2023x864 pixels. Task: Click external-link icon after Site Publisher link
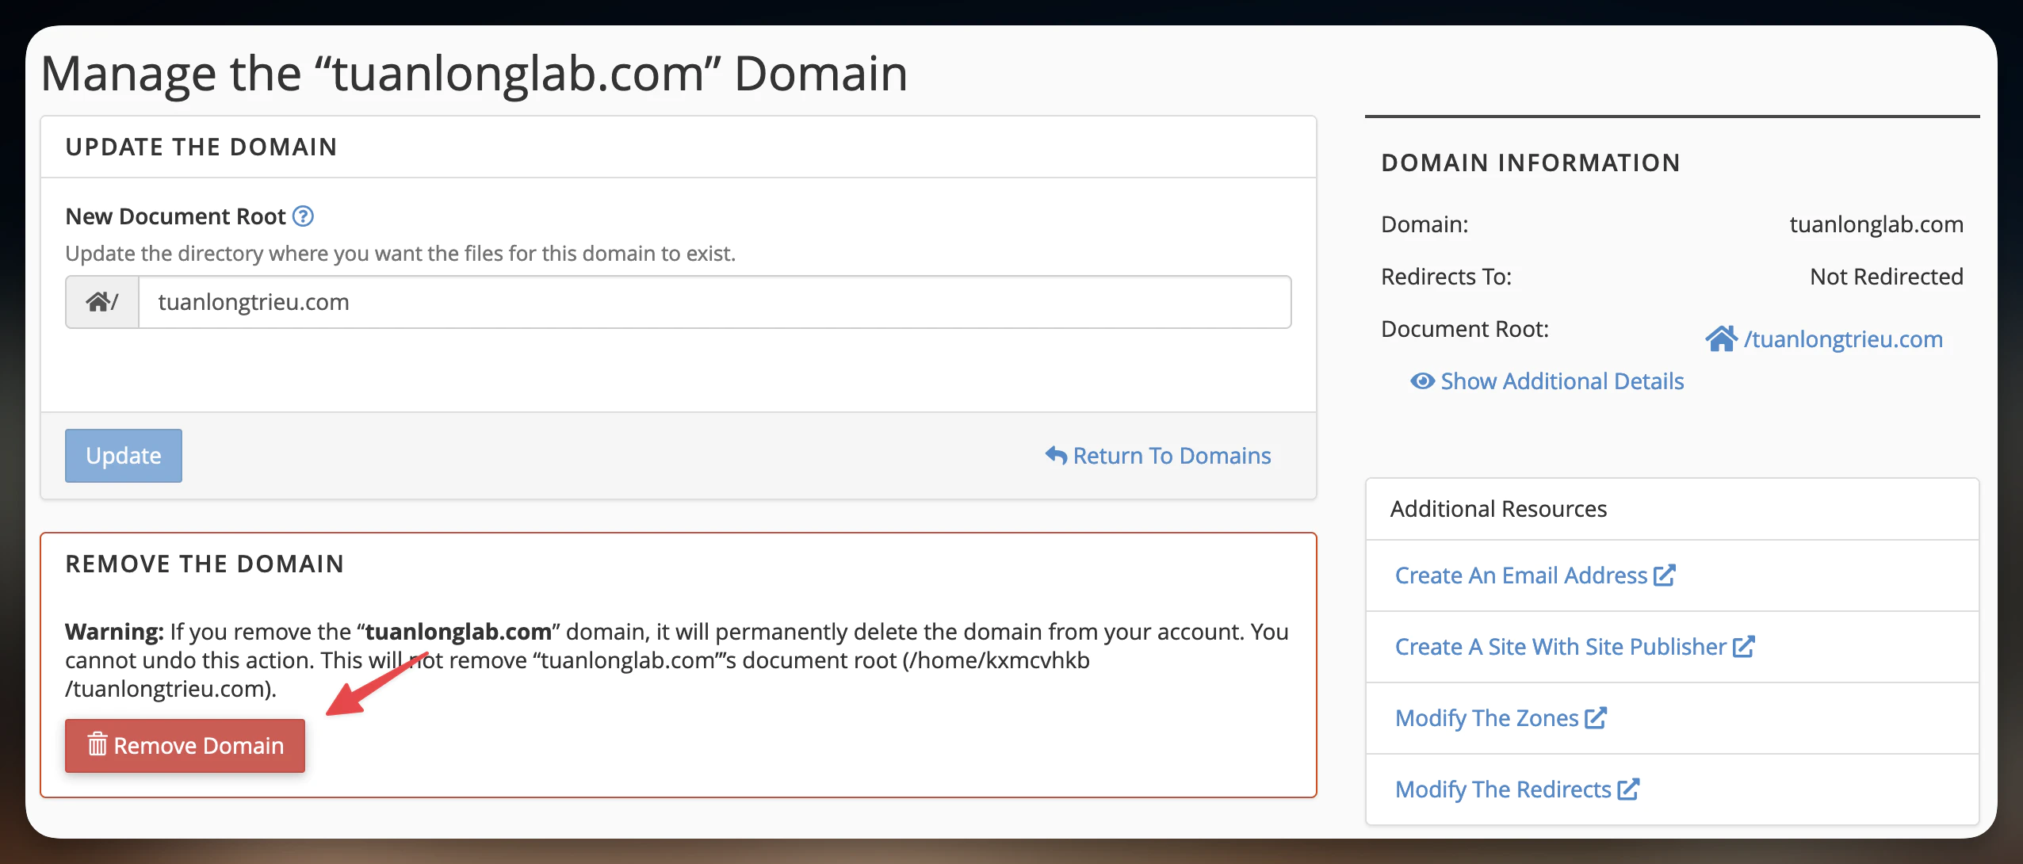pyautogui.click(x=1744, y=647)
